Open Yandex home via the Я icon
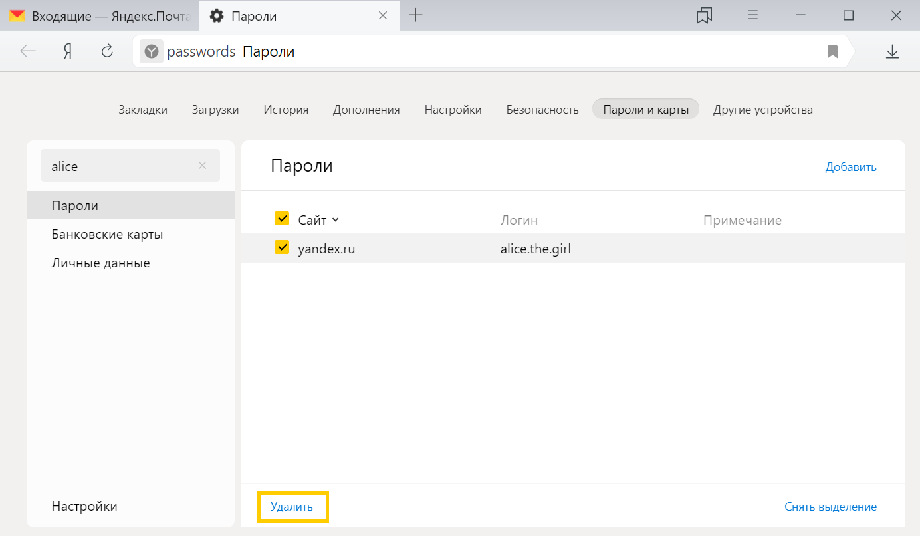This screenshot has width=920, height=536. (67, 51)
